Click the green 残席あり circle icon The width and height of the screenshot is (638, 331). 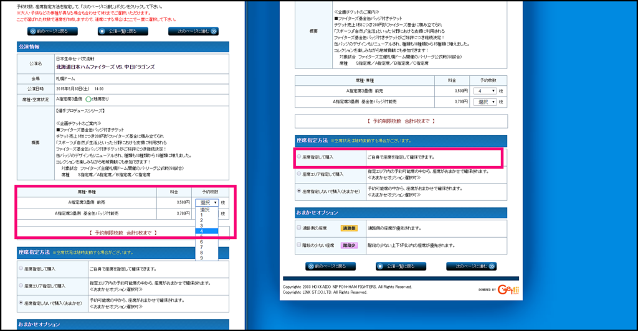click(x=88, y=99)
